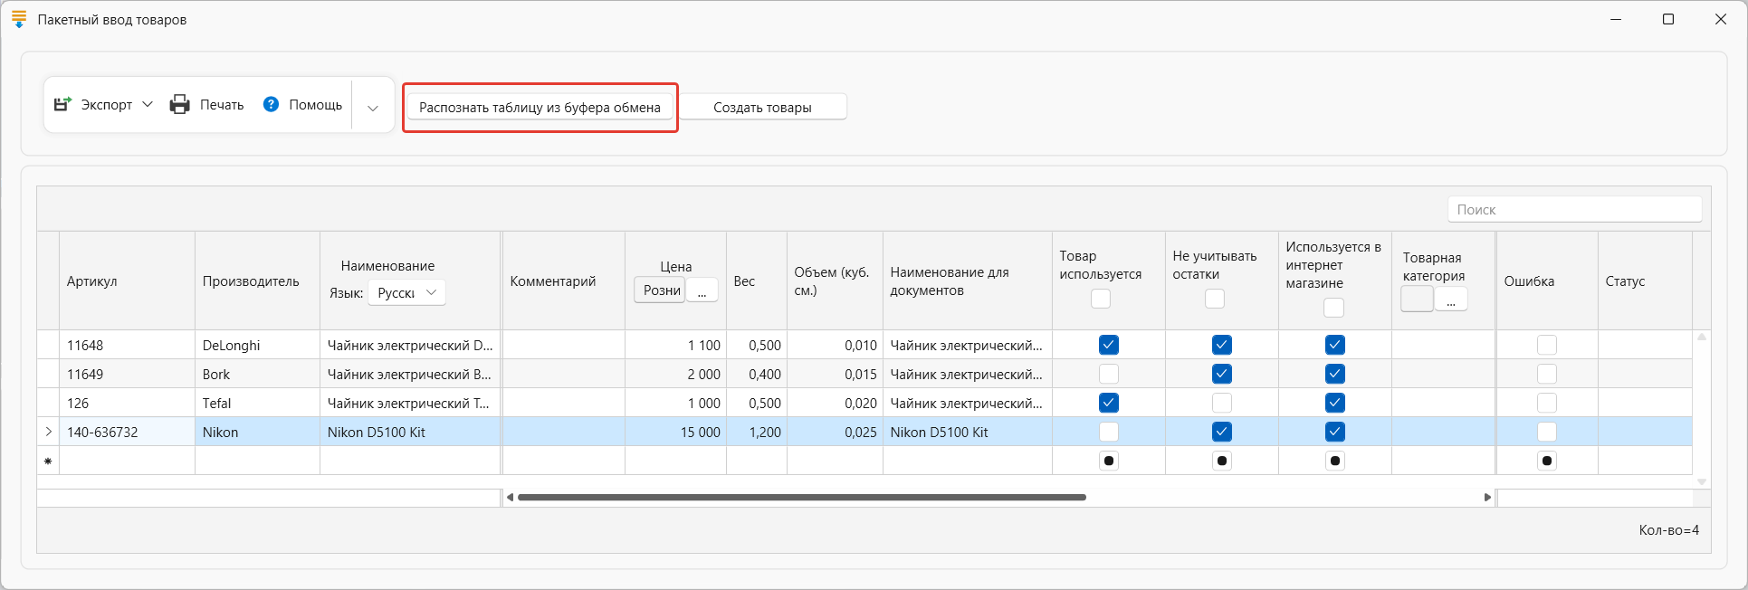1748x590 pixels.
Task: Sort by 'Артикул' column header
Action: tap(92, 281)
